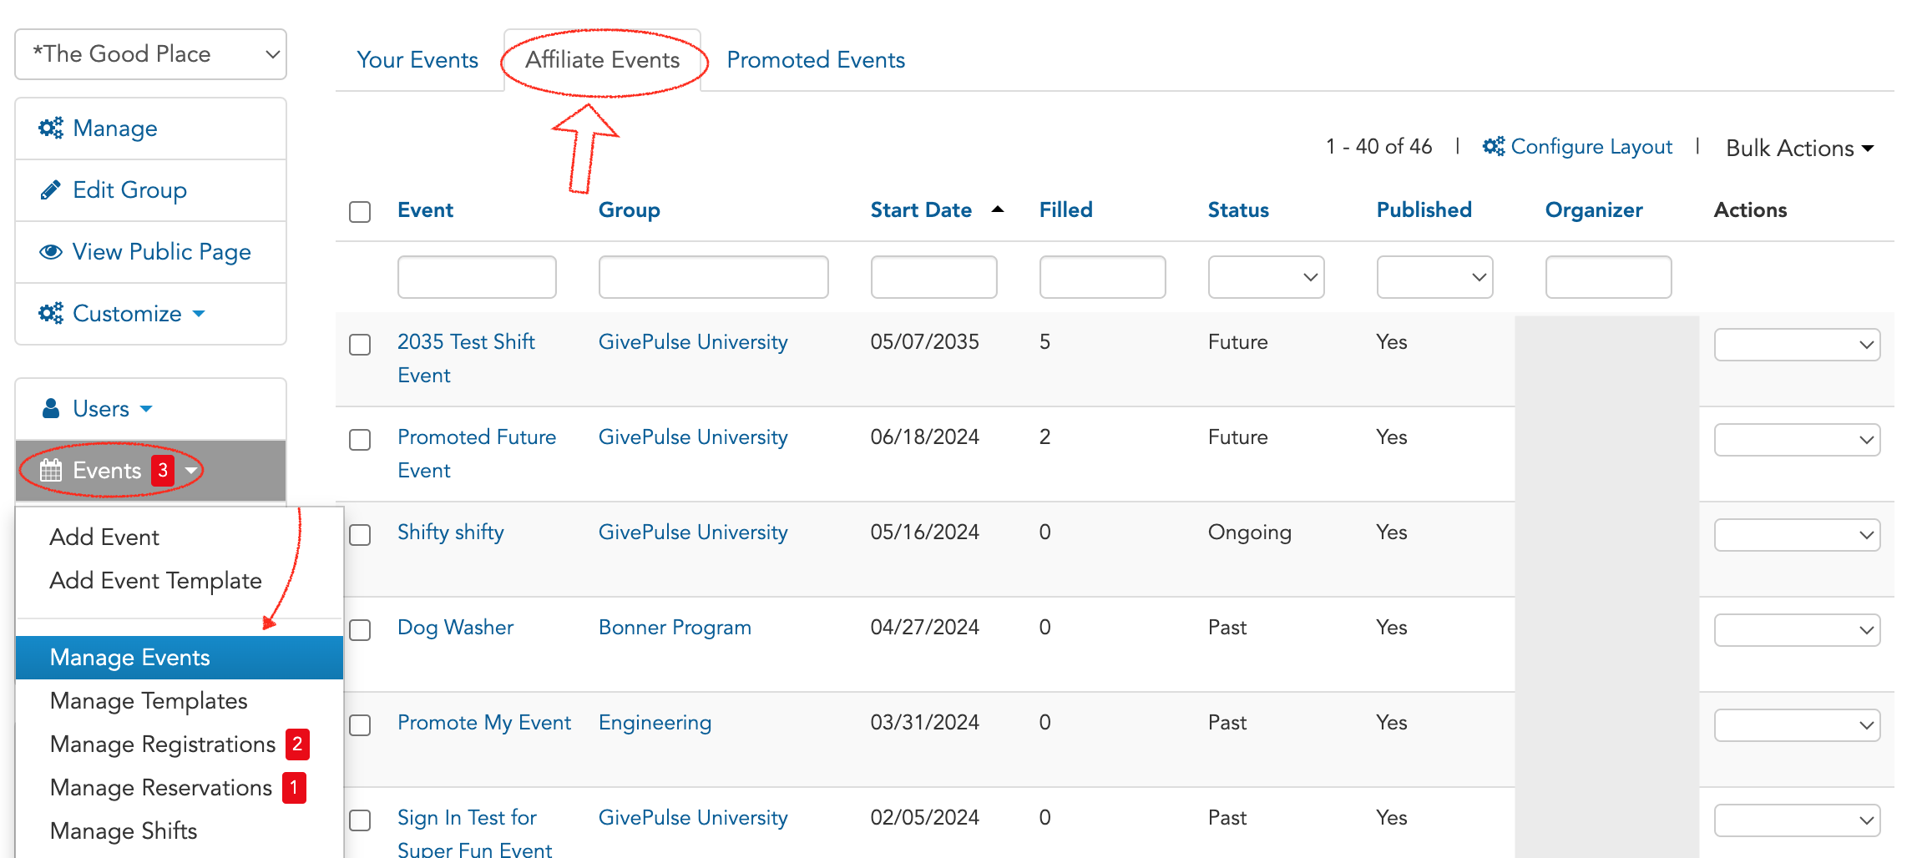Open the Dog Washer event link
The height and width of the screenshot is (858, 1917).
coord(455,628)
